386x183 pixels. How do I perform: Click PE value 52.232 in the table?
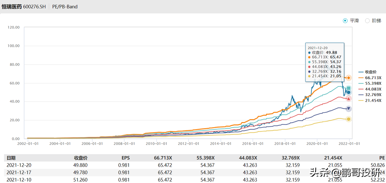tap(378, 179)
